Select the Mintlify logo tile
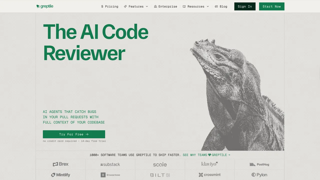 pyautogui.click(x=60, y=175)
